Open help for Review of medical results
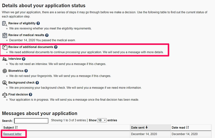Viewport: 215px width, 138px height. [47, 35]
